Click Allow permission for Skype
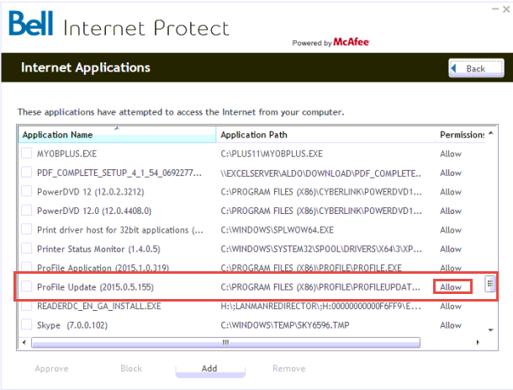Image resolution: width=513 pixels, height=390 pixels. (x=451, y=325)
